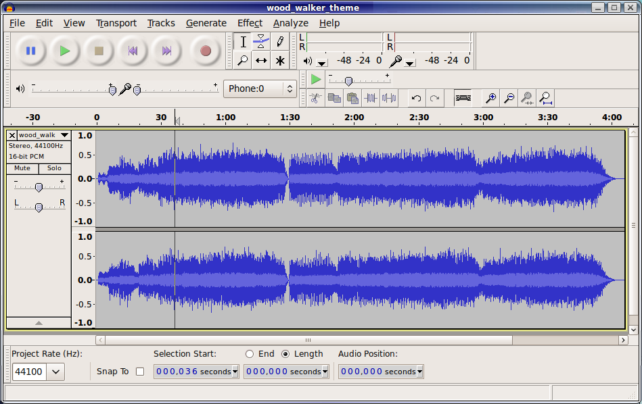642x404 pixels.
Task: Click the Cut (scissors) toolbar icon
Action: 315,98
